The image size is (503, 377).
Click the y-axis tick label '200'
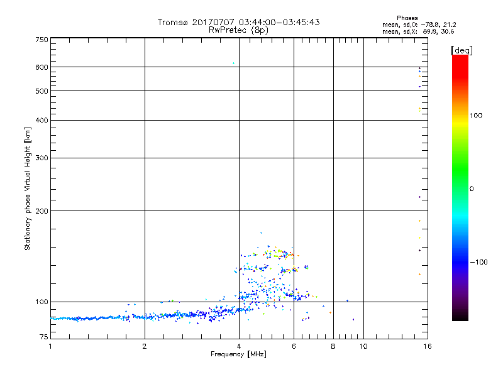click(41, 211)
